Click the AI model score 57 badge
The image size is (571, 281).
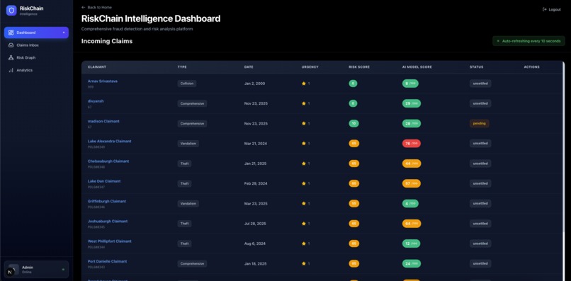click(x=412, y=183)
